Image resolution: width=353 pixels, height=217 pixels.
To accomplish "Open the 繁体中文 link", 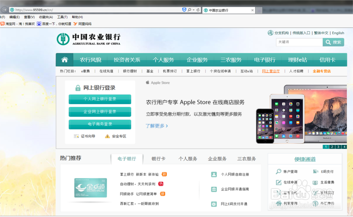I will click(321, 33).
